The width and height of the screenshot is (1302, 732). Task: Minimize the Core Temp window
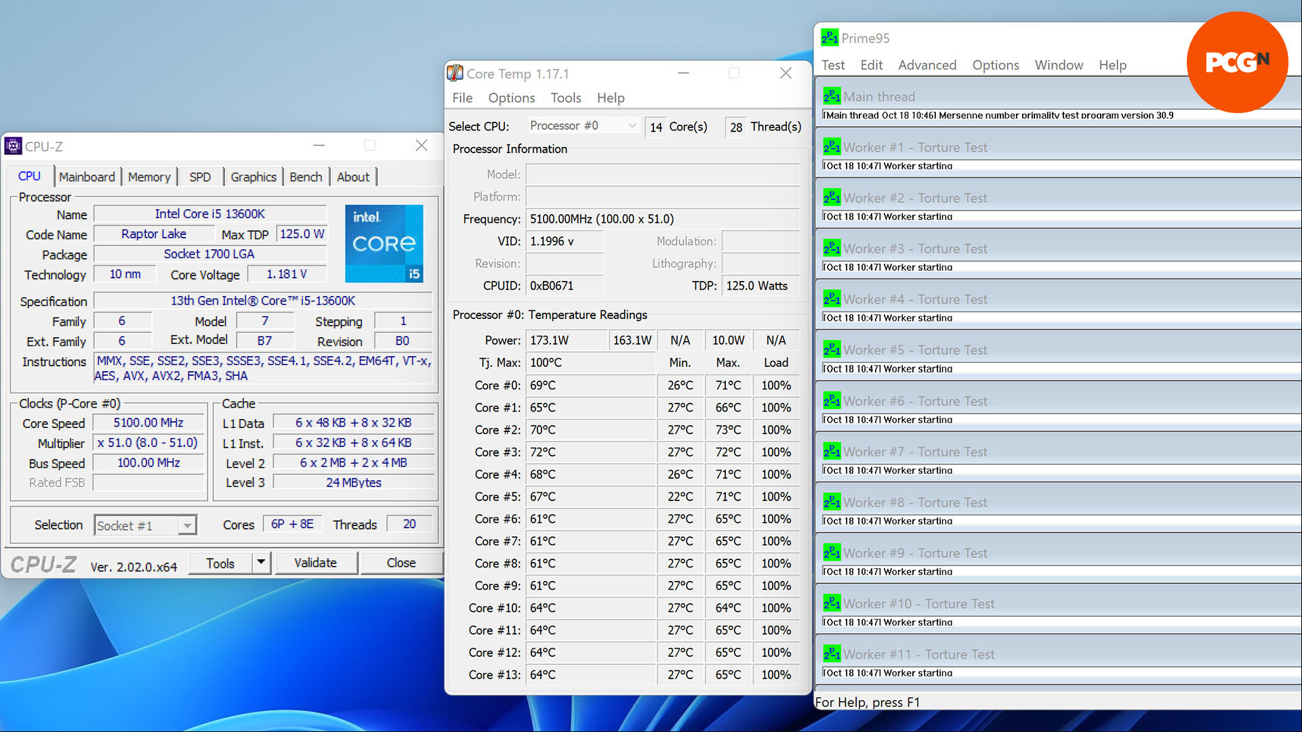click(x=683, y=73)
